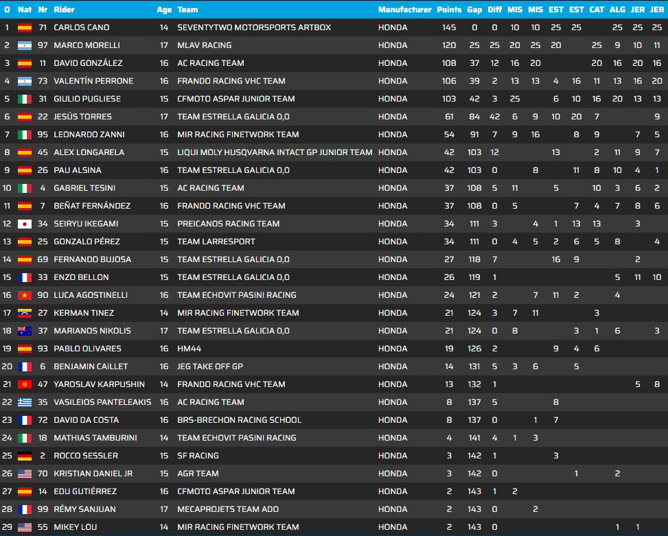The height and width of the screenshot is (536, 668).
Task: Select the flag icon beside Yaroslav Karpushin
Action: tap(25, 384)
